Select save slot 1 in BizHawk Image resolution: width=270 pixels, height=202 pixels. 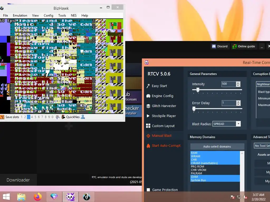click(x=22, y=117)
